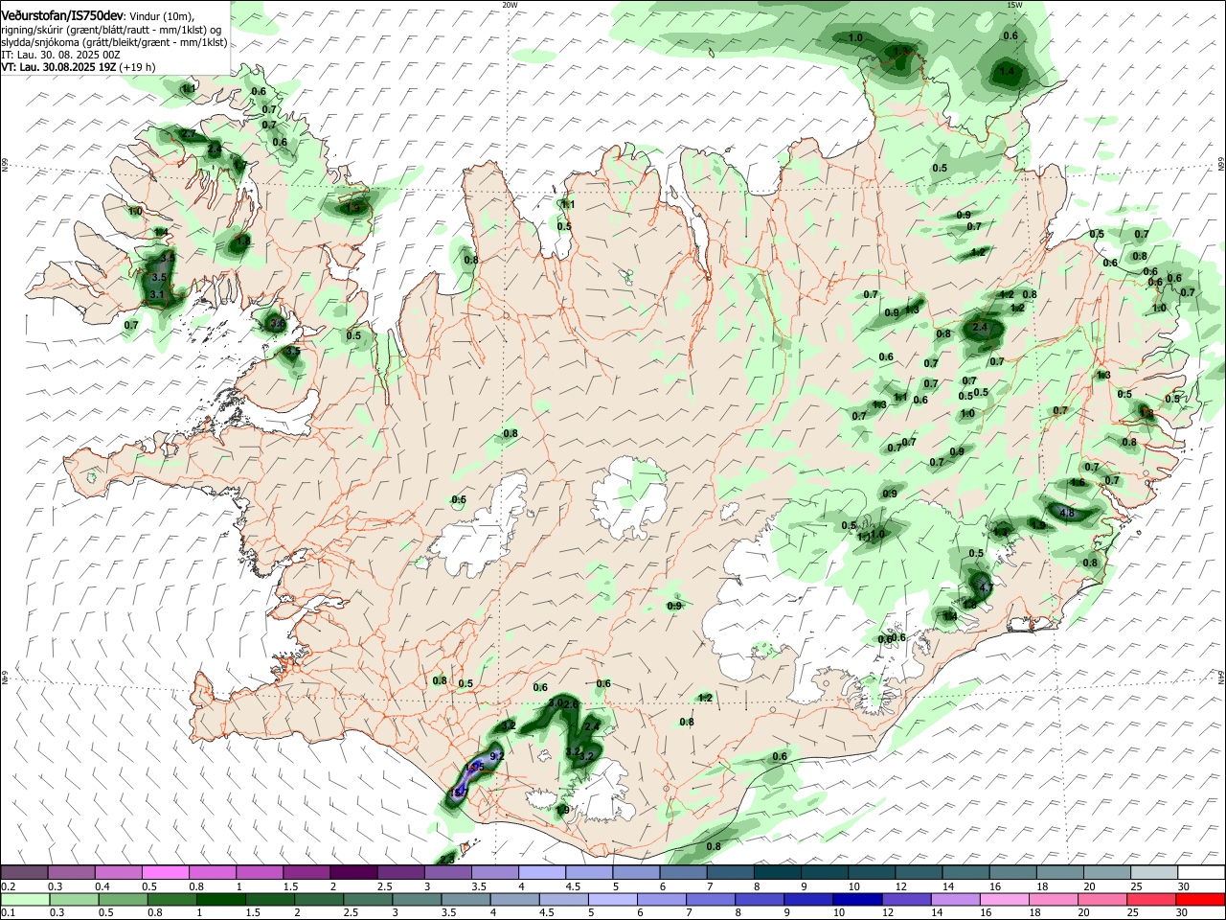Viewport: 1226px width, 920px height.
Task: Click the darkest purple swatch labeled 2 in the snow scale
Action: pos(352,873)
